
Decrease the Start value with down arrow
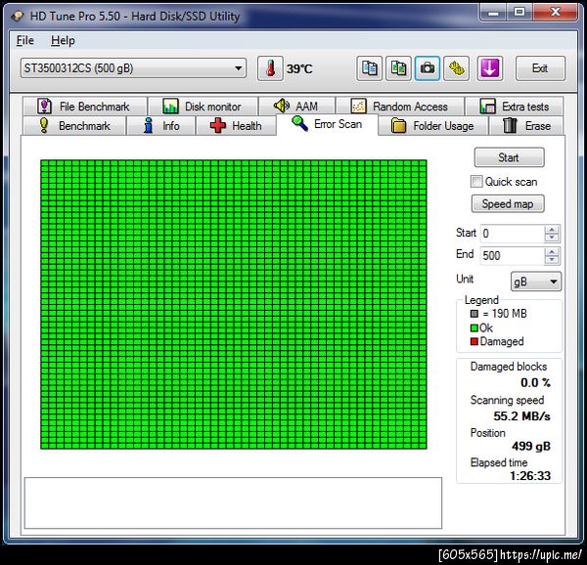click(x=552, y=238)
